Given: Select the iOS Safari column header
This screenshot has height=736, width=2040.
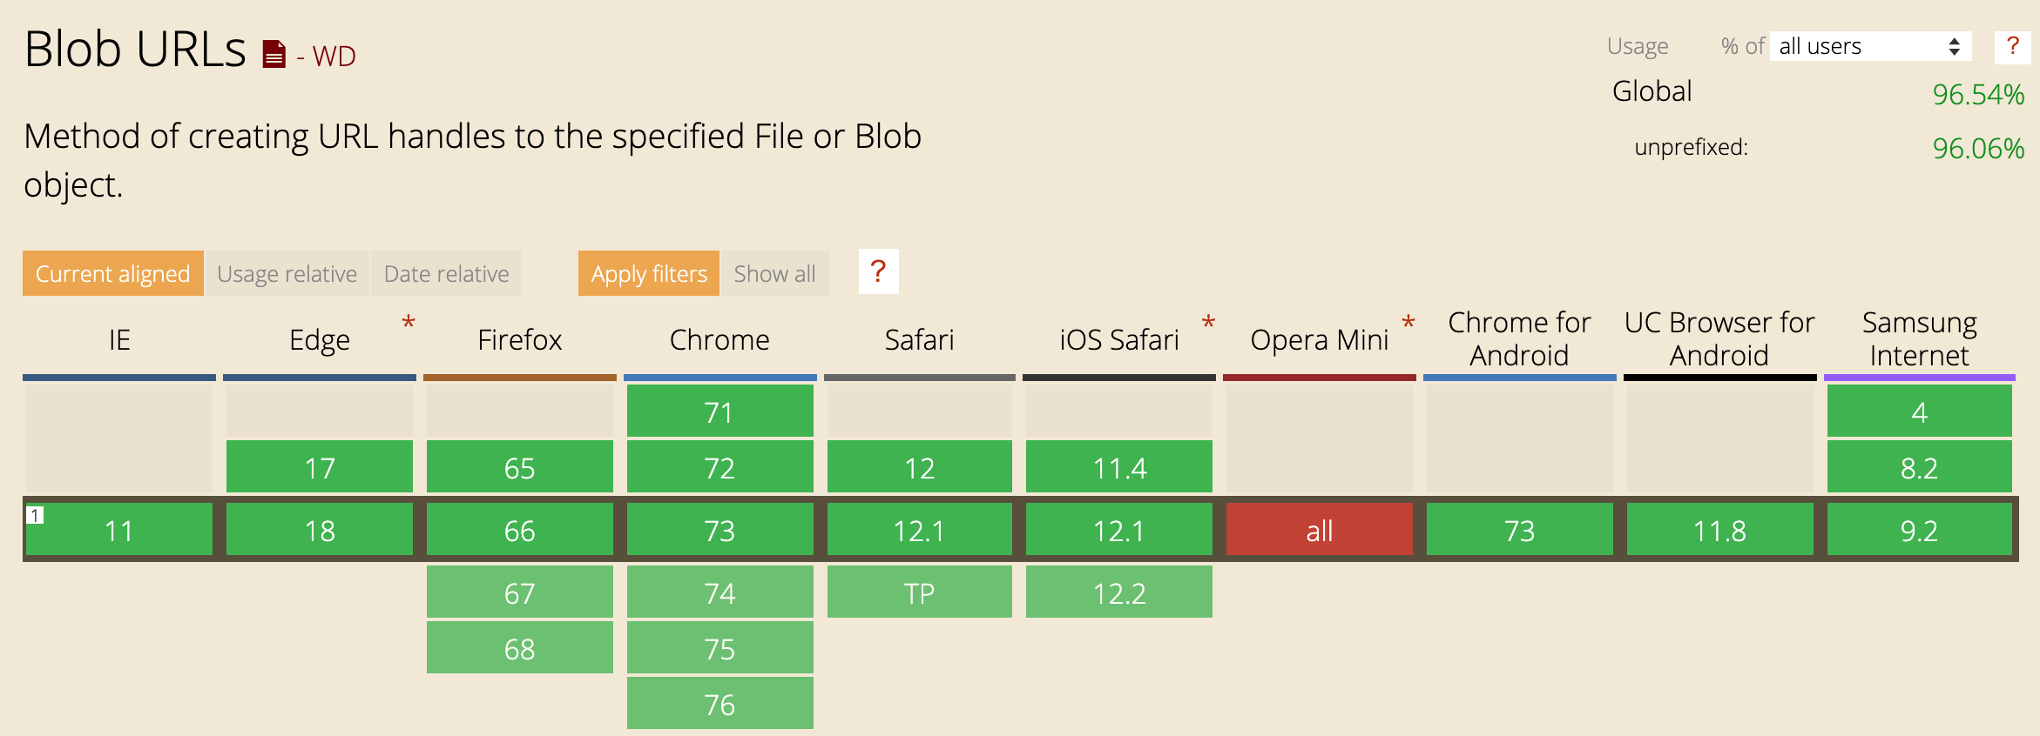Looking at the screenshot, I should pos(1119,339).
